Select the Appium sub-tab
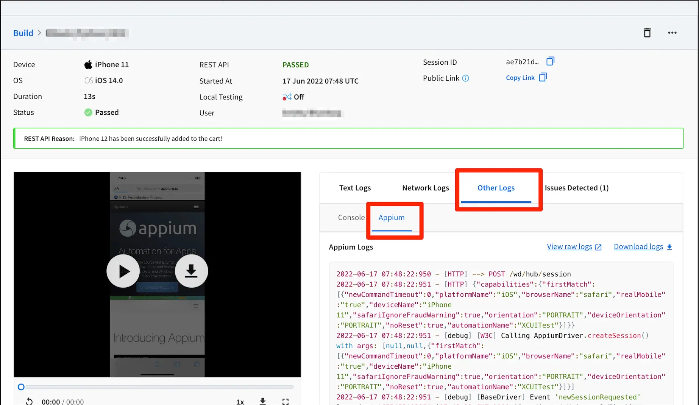Screen dimensions: 699x405 point(392,218)
